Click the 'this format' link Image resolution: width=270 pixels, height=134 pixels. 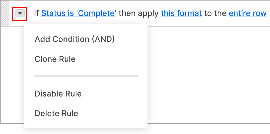tap(181, 13)
